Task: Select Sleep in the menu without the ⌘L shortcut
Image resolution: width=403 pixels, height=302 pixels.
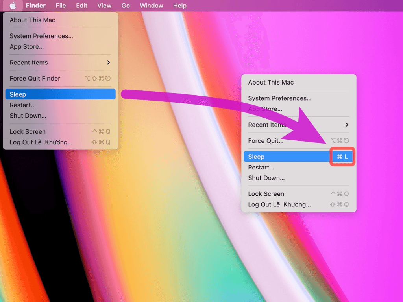Action: tap(18, 94)
